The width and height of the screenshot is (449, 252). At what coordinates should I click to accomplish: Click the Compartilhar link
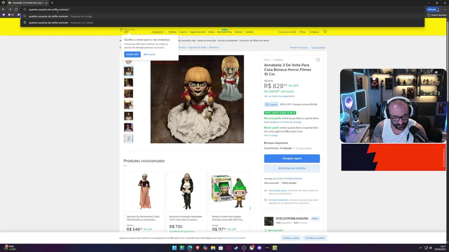[x=319, y=48]
